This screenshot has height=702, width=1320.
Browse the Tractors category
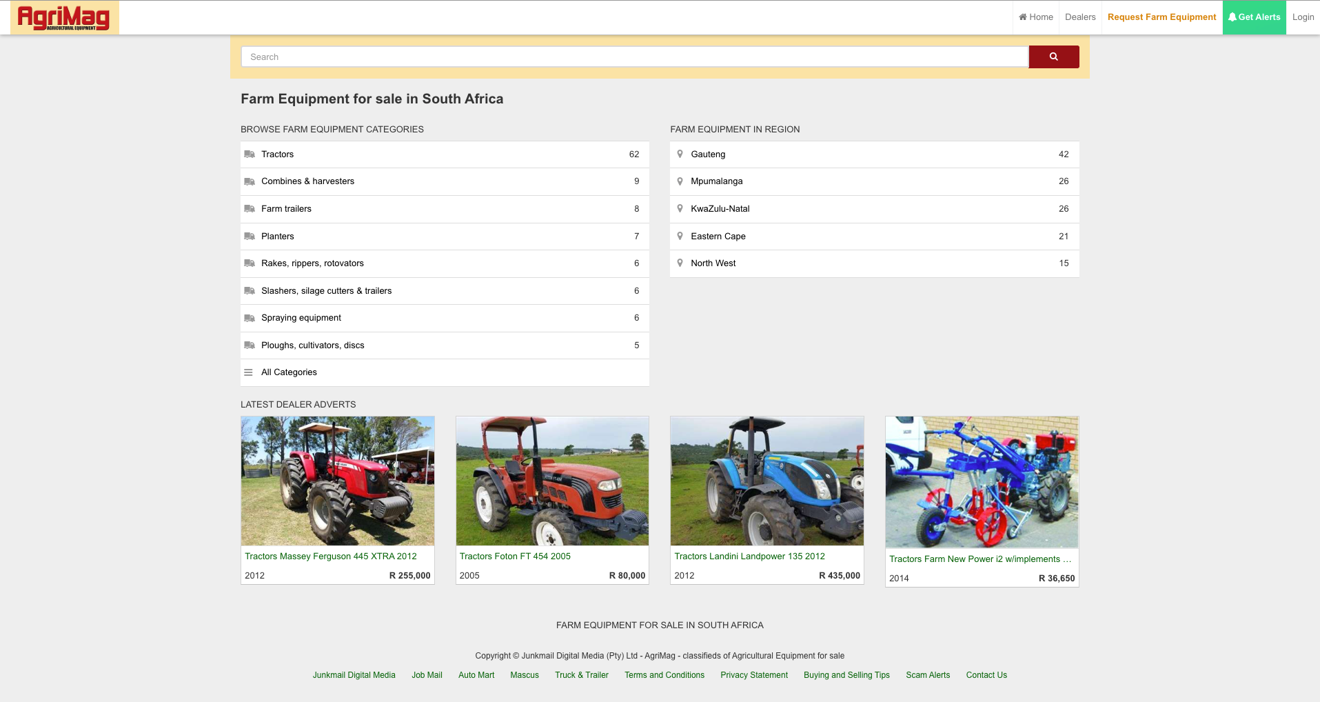click(445, 154)
